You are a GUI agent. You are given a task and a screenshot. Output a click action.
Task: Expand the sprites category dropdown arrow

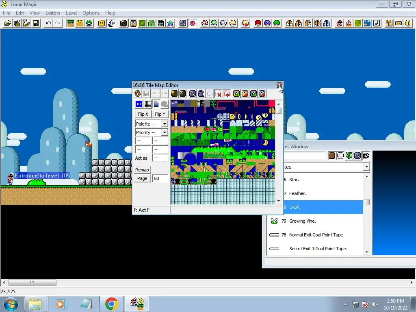[x=366, y=167]
